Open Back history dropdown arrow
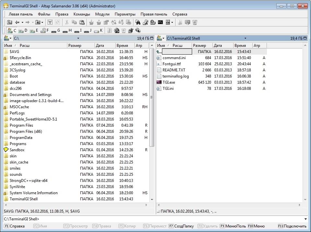The height and width of the screenshot is (232, 311). point(22,22)
